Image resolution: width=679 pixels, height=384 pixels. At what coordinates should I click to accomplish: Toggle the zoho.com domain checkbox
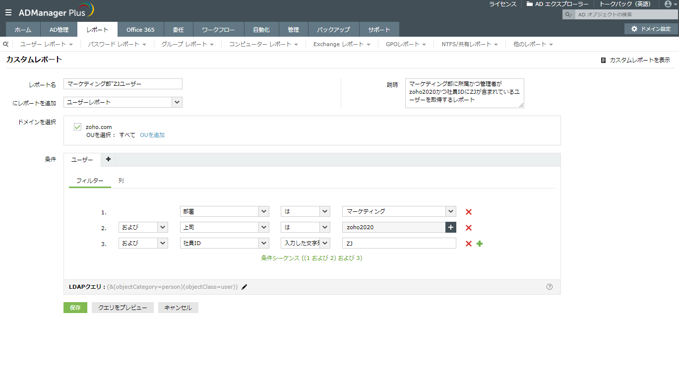point(77,127)
